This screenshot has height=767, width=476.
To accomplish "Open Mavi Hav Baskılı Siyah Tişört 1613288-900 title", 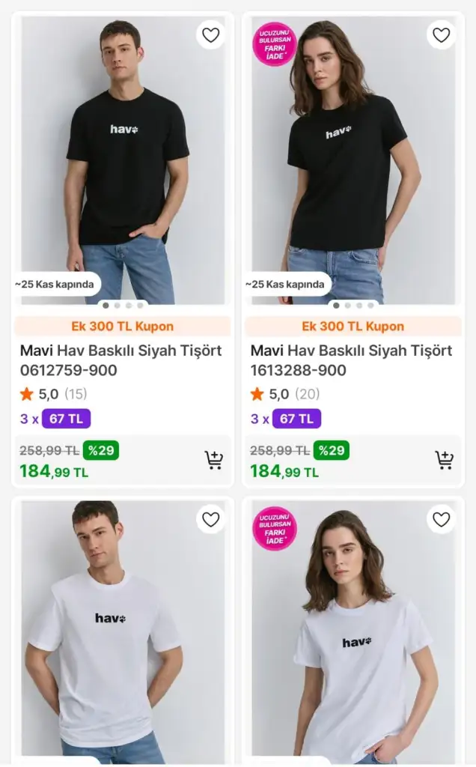I will [352, 360].
